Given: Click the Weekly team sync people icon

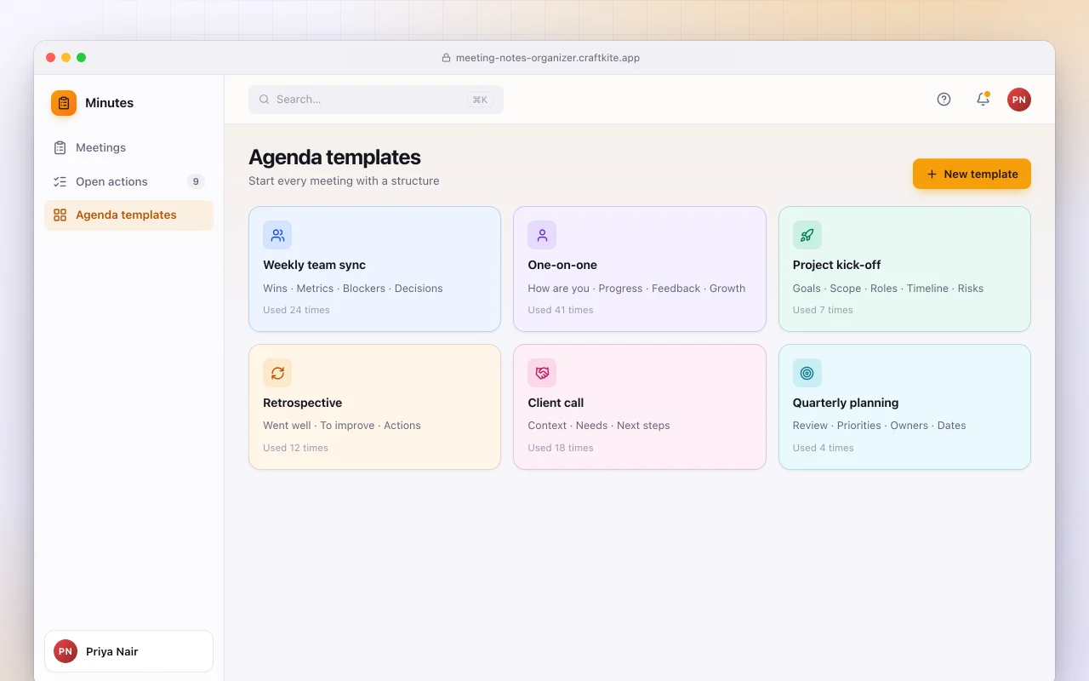Looking at the screenshot, I should pos(277,235).
